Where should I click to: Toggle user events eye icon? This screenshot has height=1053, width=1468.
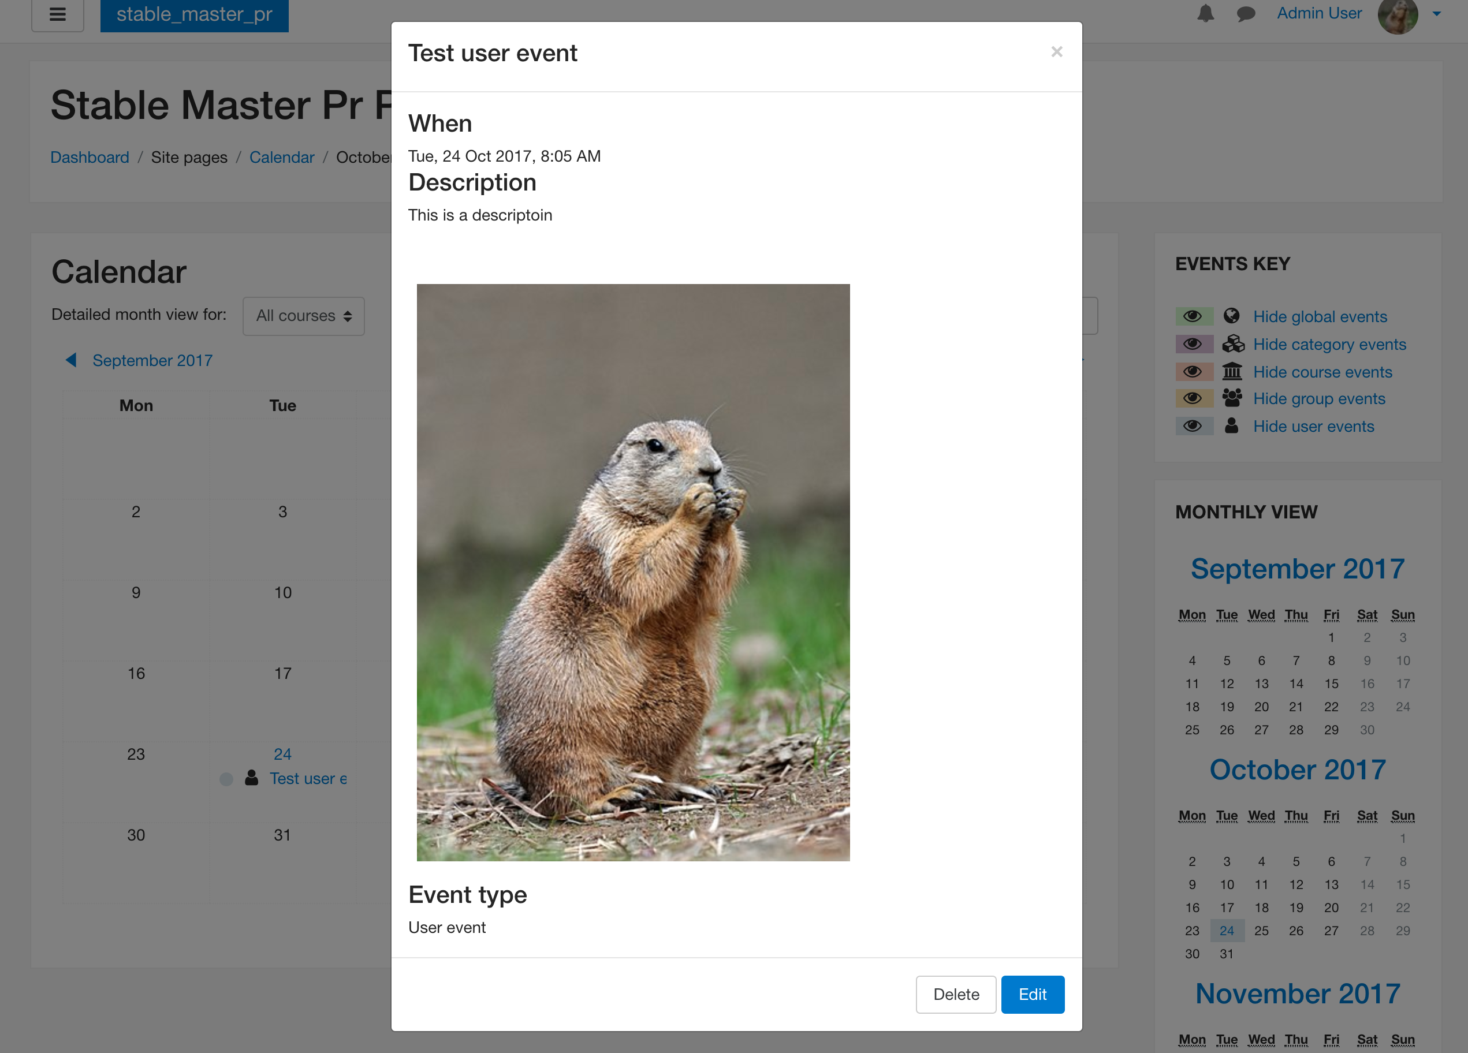[1193, 426]
